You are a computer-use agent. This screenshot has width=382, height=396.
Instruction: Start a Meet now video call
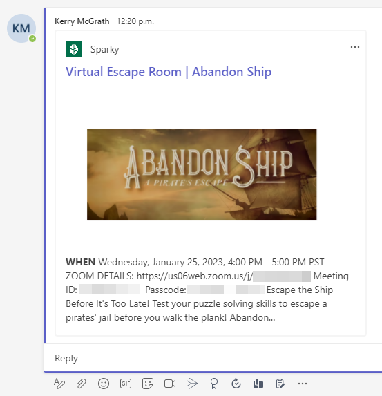(x=170, y=384)
